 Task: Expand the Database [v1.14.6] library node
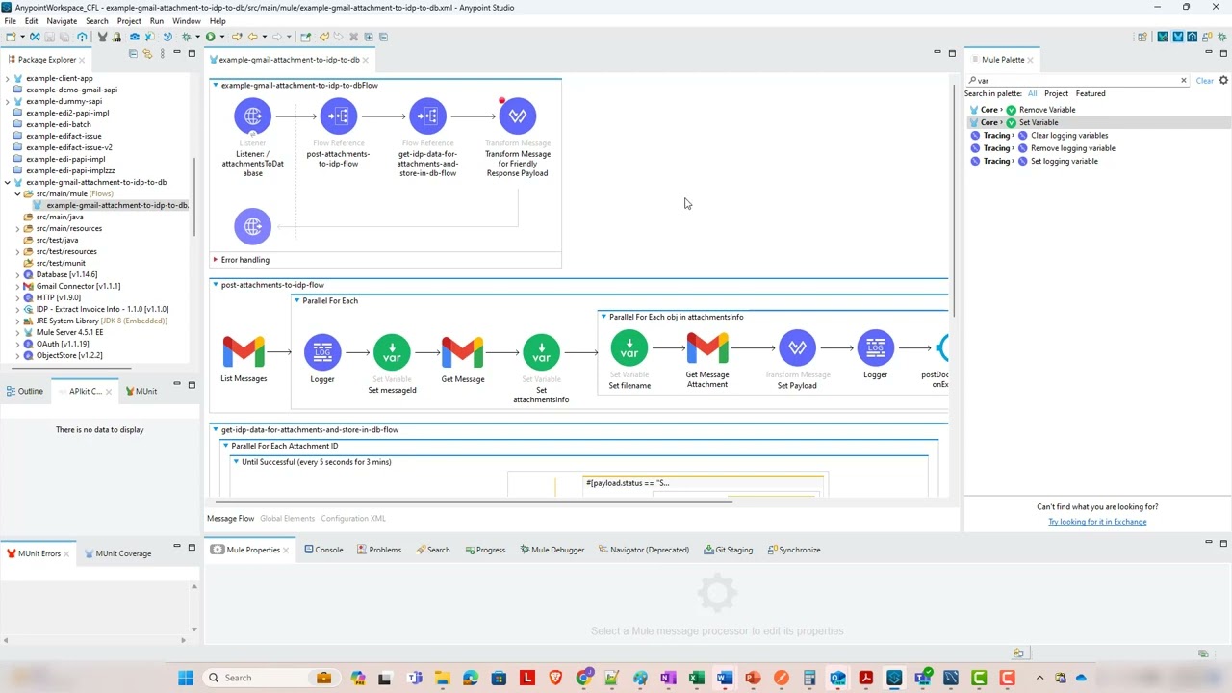(x=17, y=275)
